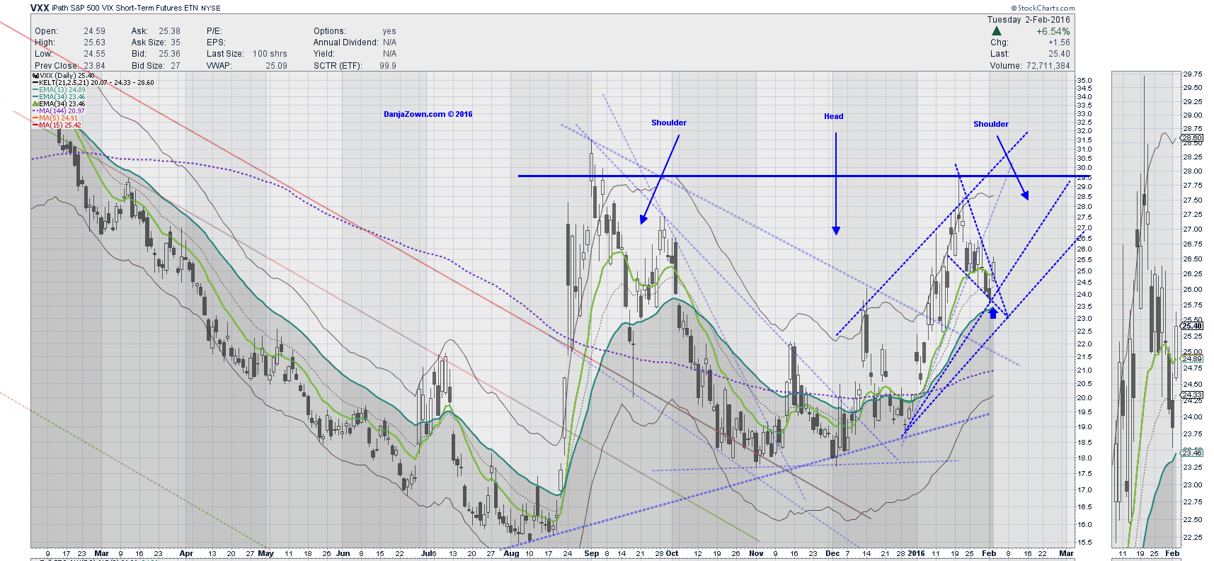Click the green area icon beside black EMA(34)
The height and width of the screenshot is (561, 1214).
(x=35, y=103)
